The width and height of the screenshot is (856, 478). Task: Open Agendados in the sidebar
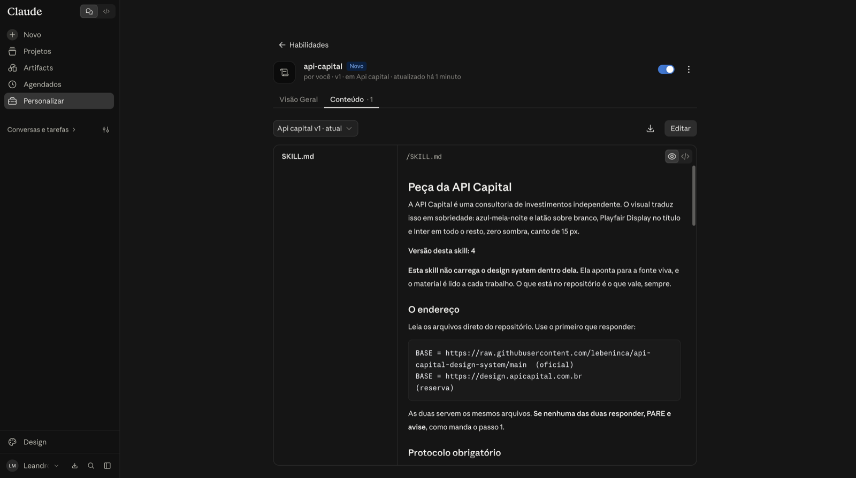[59, 84]
